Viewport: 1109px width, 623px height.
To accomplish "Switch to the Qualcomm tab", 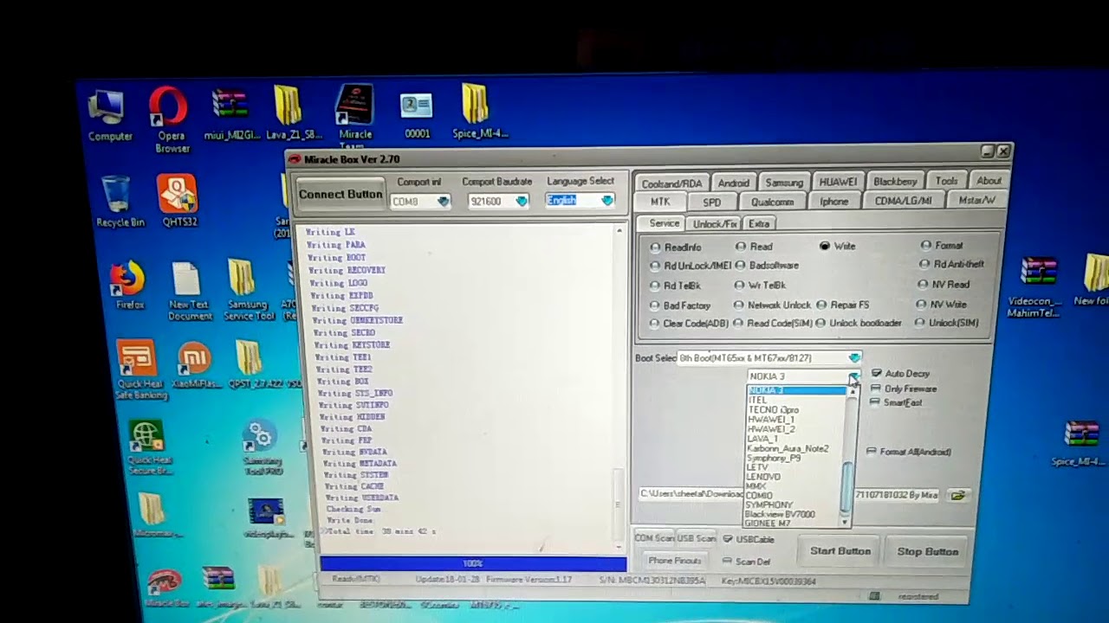I will (772, 202).
